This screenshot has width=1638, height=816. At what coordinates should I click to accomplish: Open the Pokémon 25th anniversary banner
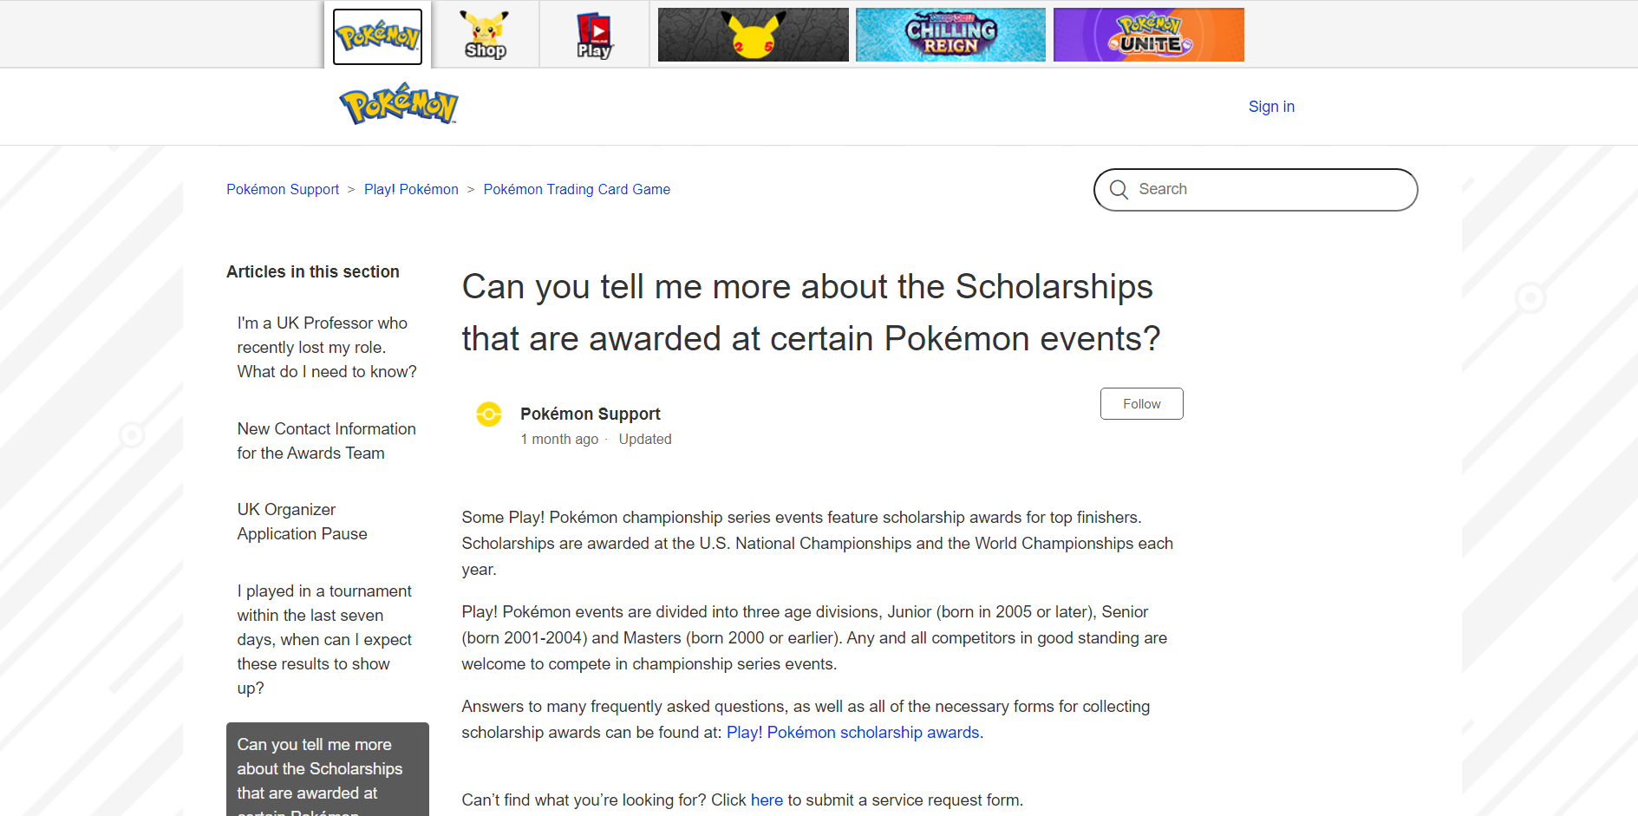pyautogui.click(x=753, y=34)
